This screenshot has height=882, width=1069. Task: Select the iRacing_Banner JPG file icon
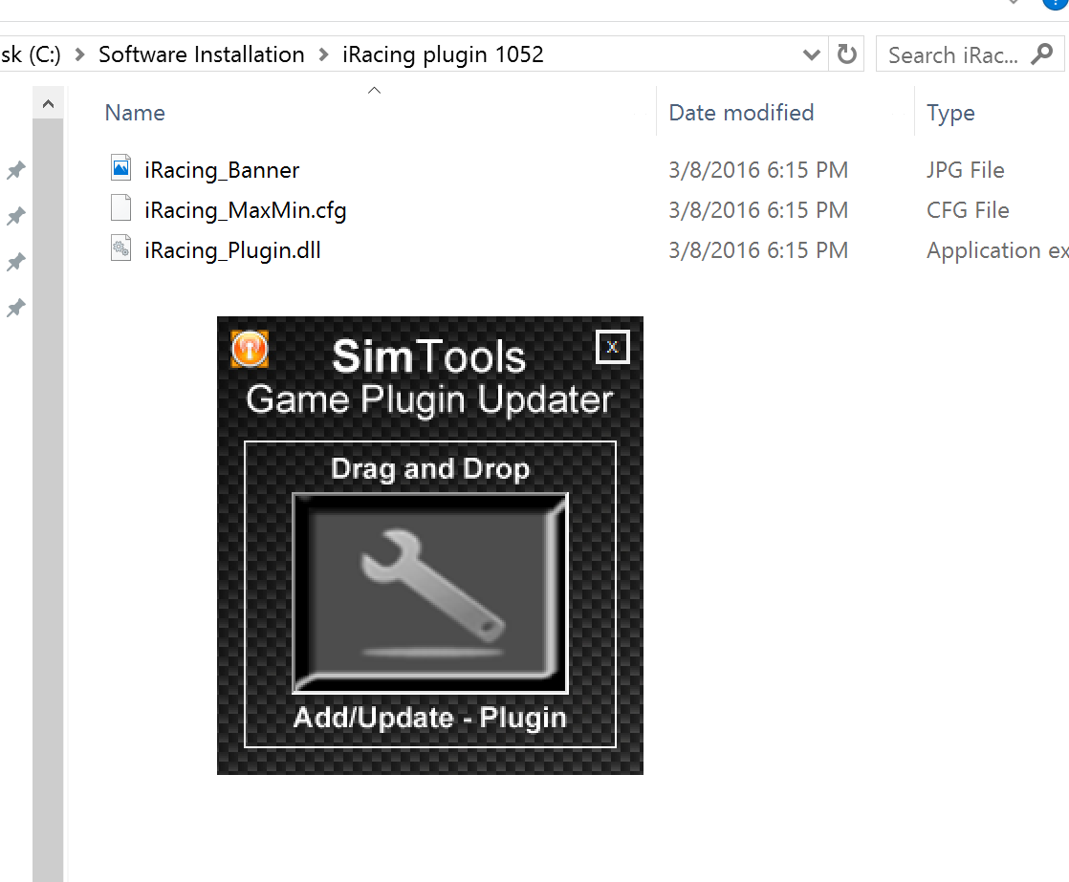[120, 169]
